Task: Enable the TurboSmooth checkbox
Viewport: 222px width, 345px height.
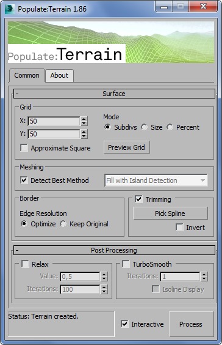Action: [x=126, y=264]
